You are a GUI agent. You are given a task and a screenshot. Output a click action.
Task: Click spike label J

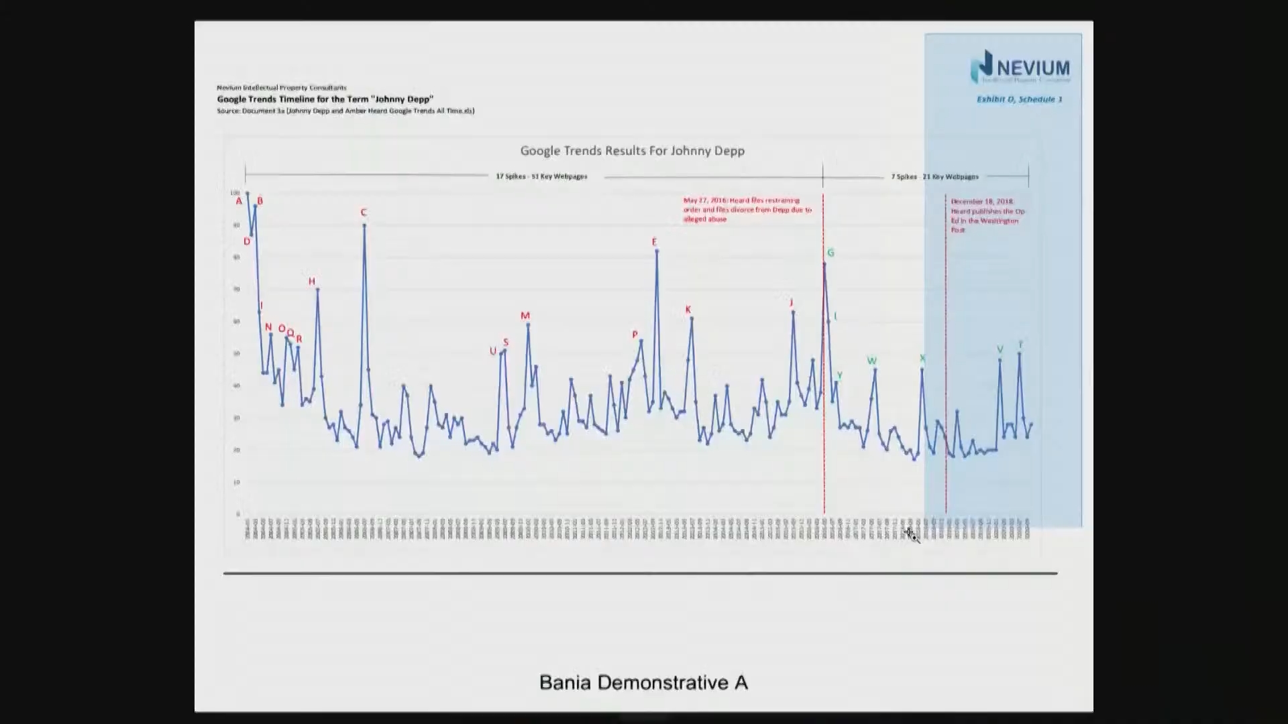click(x=792, y=302)
